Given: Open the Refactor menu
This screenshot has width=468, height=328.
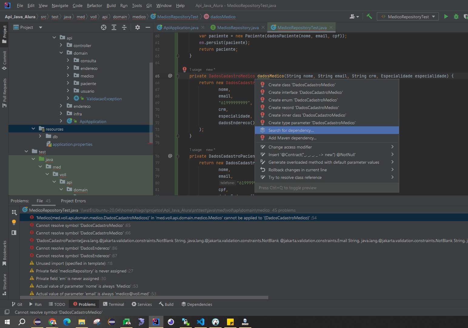Looking at the screenshot, I should pos(94,5).
